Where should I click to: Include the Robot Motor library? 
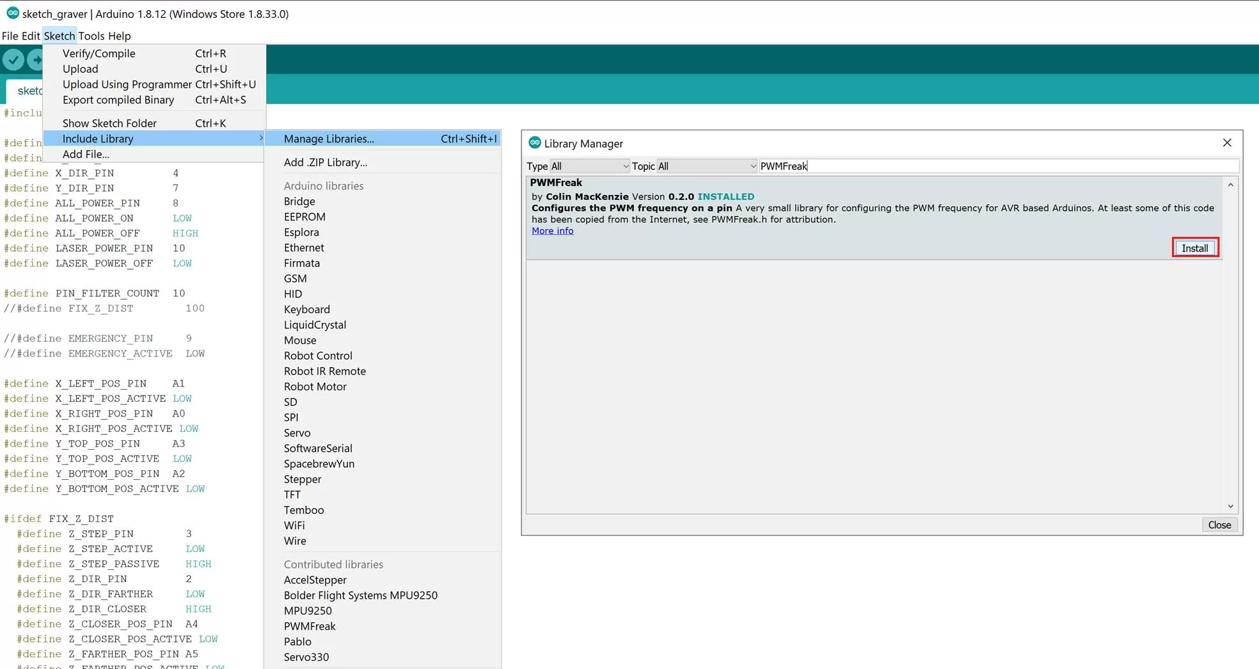coord(383,387)
